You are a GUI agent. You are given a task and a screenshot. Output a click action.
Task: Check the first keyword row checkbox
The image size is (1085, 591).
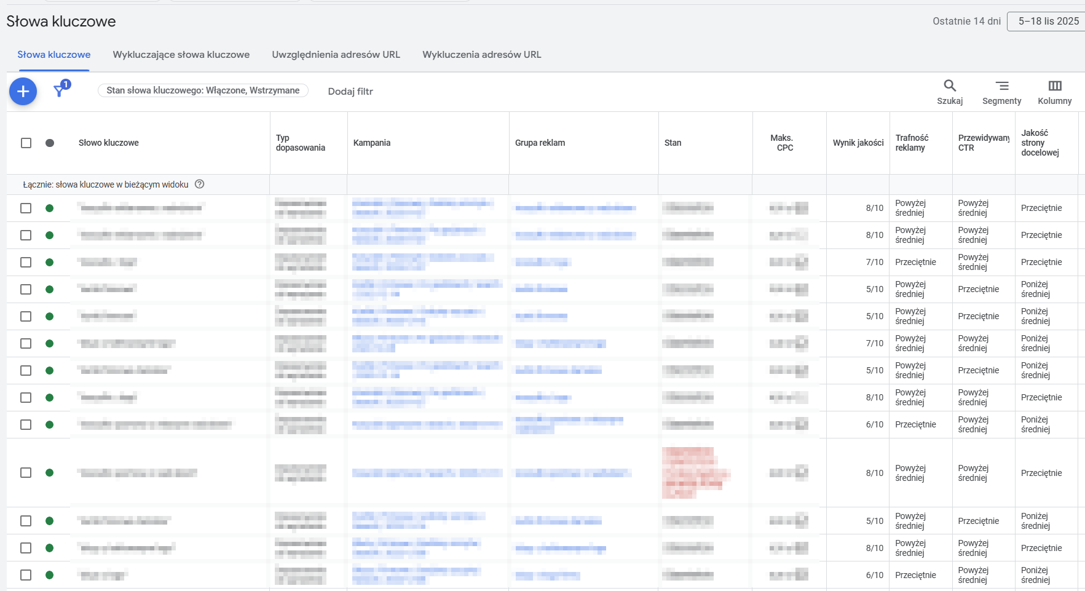26,208
